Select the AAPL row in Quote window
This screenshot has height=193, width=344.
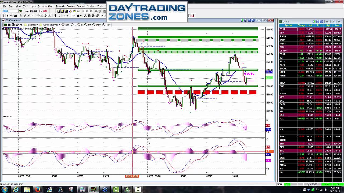(x=310, y=65)
